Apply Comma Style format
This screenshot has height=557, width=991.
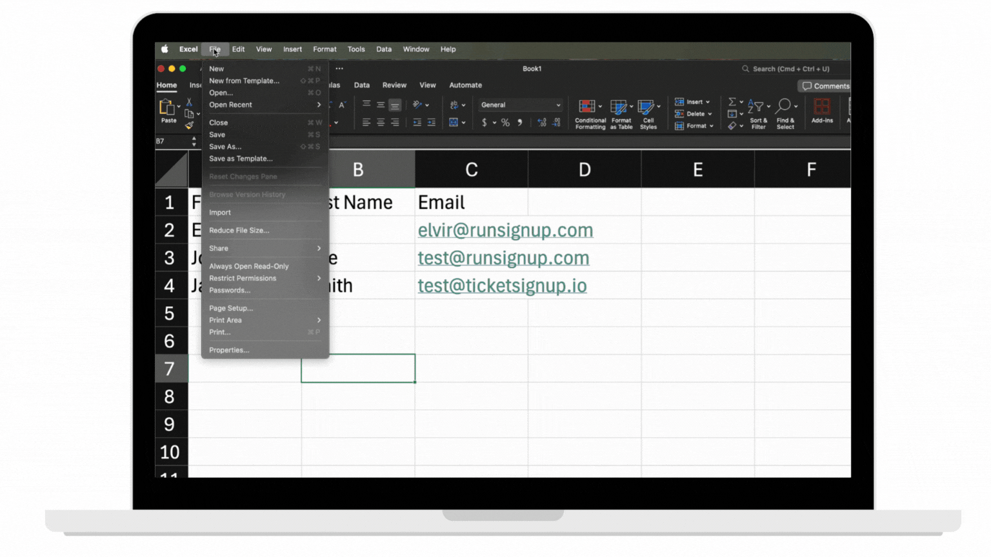point(519,122)
